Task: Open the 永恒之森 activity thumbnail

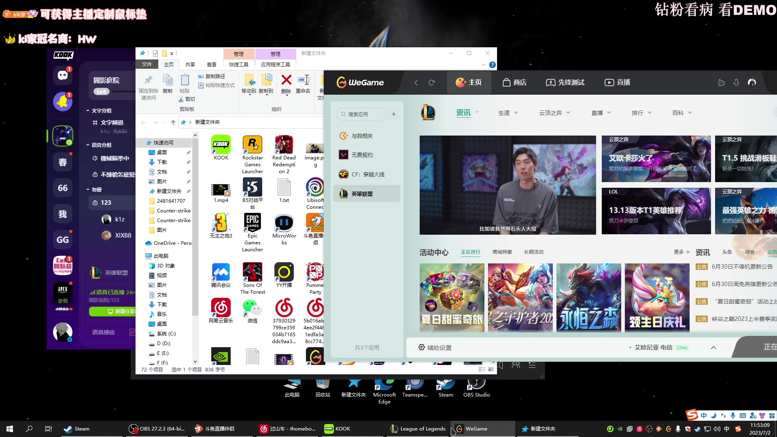Action: coord(589,298)
